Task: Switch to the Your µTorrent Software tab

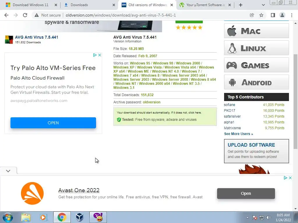Action: tap(205, 5)
